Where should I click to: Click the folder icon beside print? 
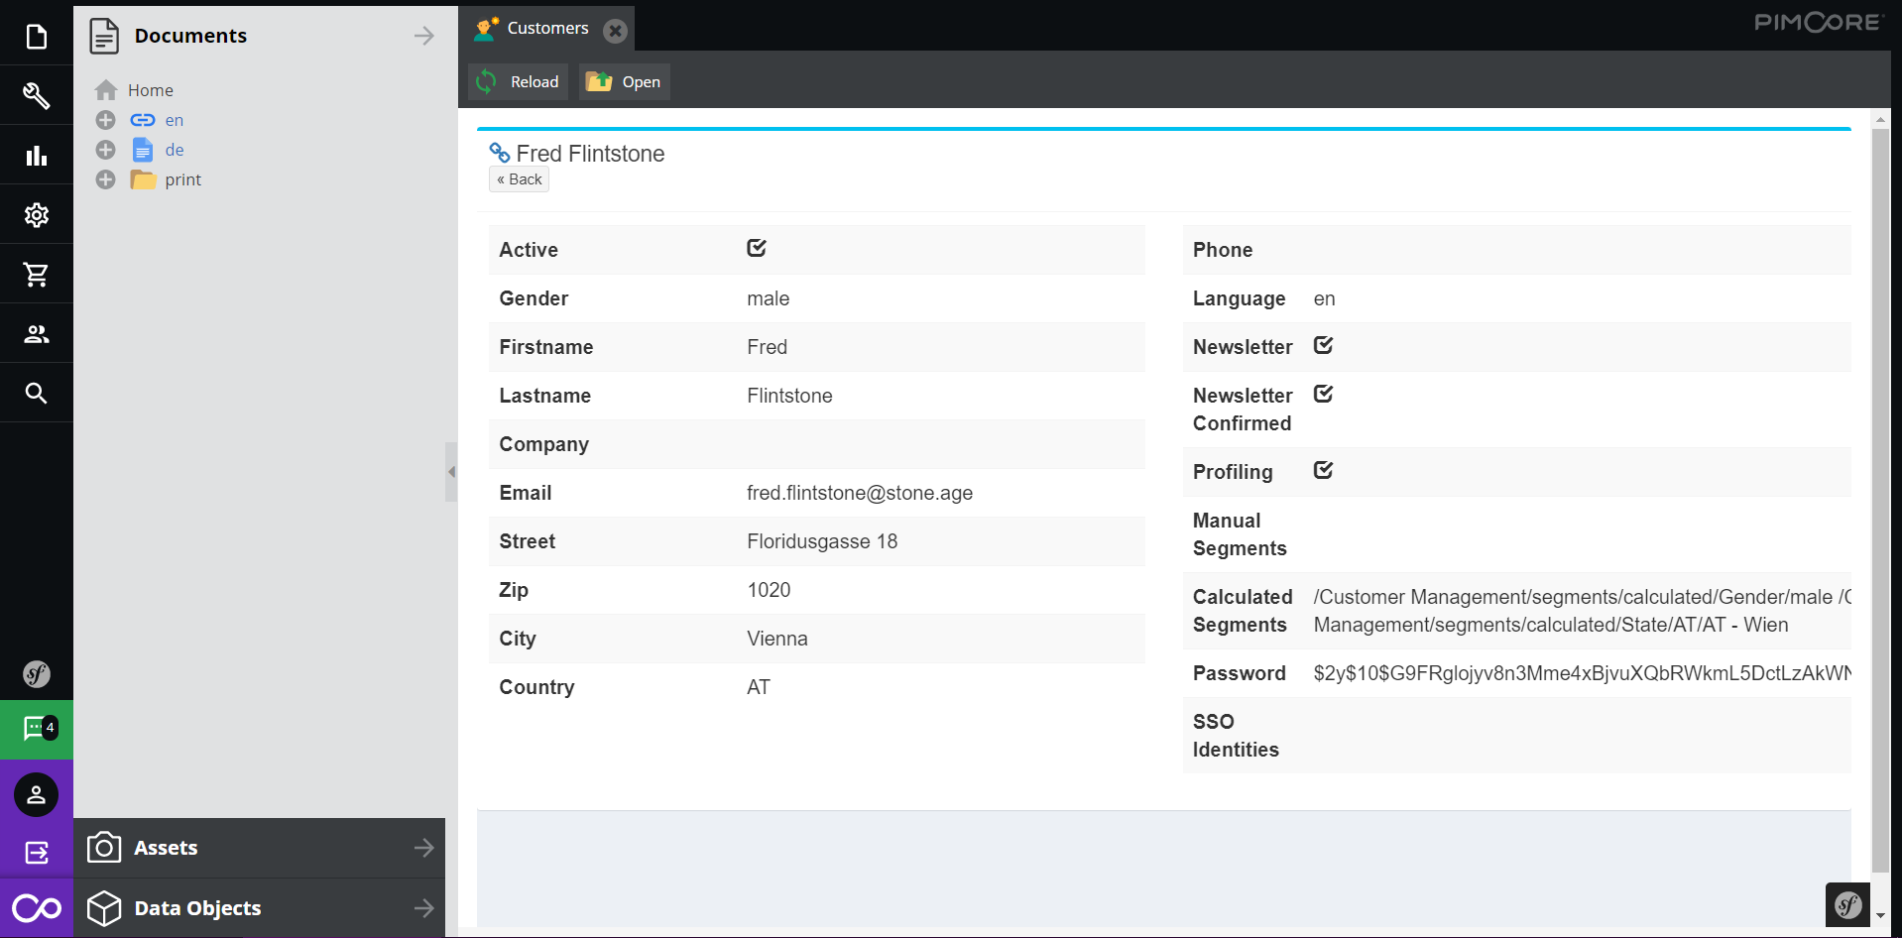click(143, 179)
